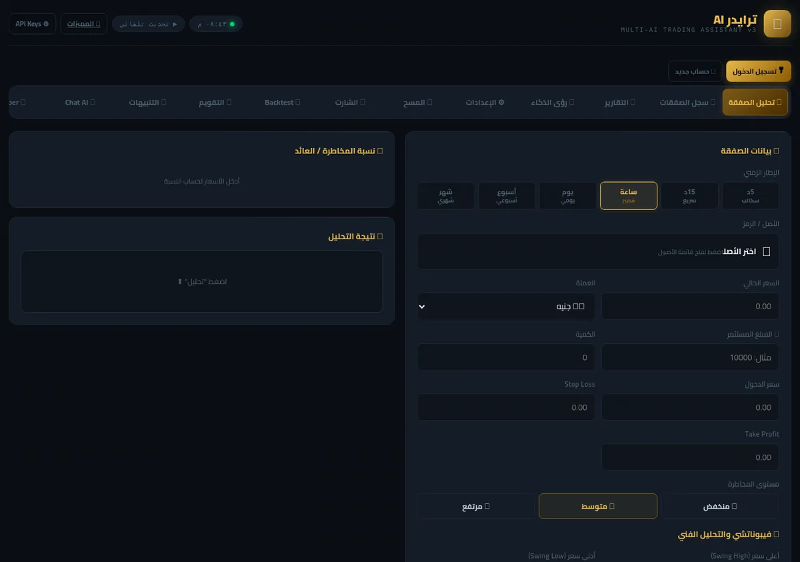
Task: Click سعر الدخول entry price field
Action: (691, 407)
